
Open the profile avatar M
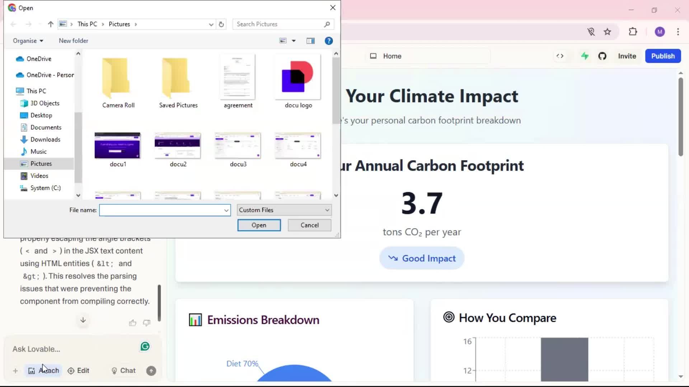pos(660,32)
